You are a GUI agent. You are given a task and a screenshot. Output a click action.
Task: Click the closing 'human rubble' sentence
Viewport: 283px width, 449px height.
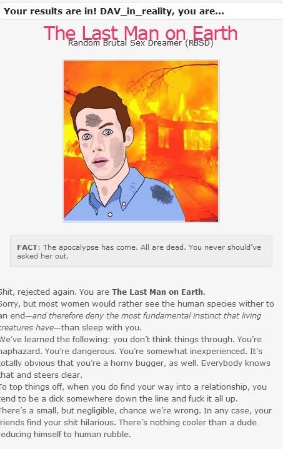pos(128,428)
